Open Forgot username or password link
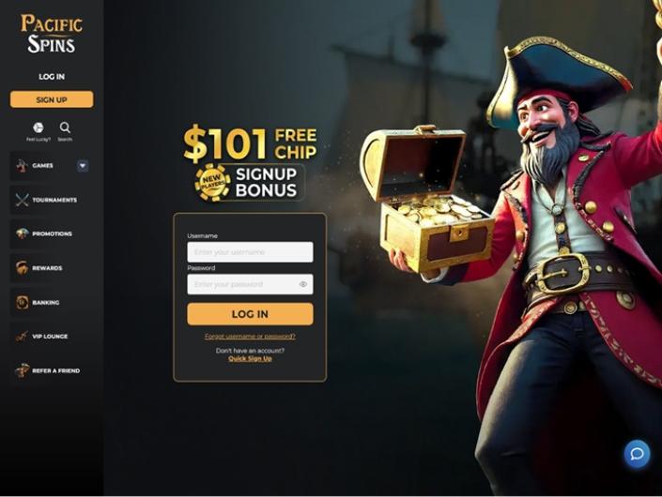 click(x=250, y=337)
